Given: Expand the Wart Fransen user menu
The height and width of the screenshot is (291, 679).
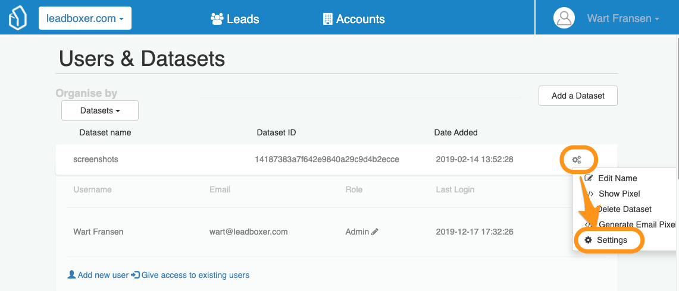Looking at the screenshot, I should (623, 18).
